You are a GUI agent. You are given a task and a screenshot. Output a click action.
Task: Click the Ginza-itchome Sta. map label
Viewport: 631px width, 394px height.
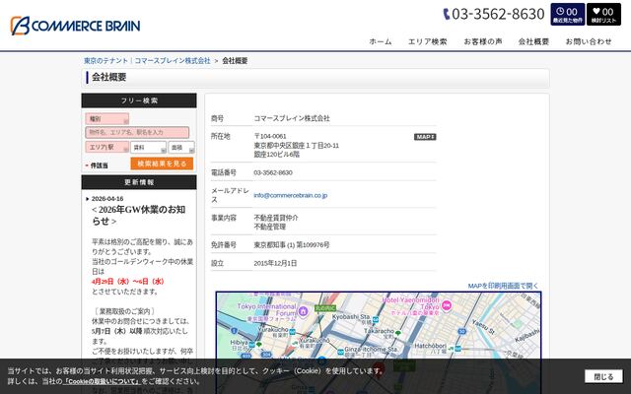click(x=371, y=350)
